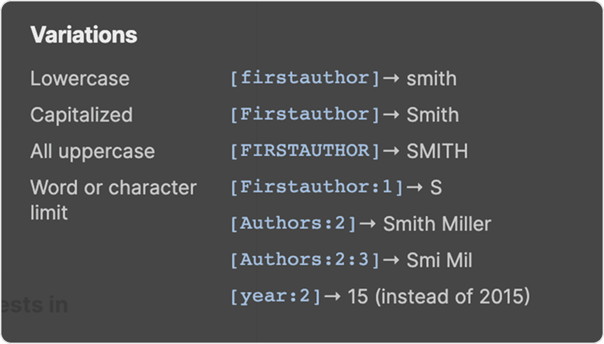Click the uppercase SMITH example result
This screenshot has width=604, height=344.
tap(437, 151)
